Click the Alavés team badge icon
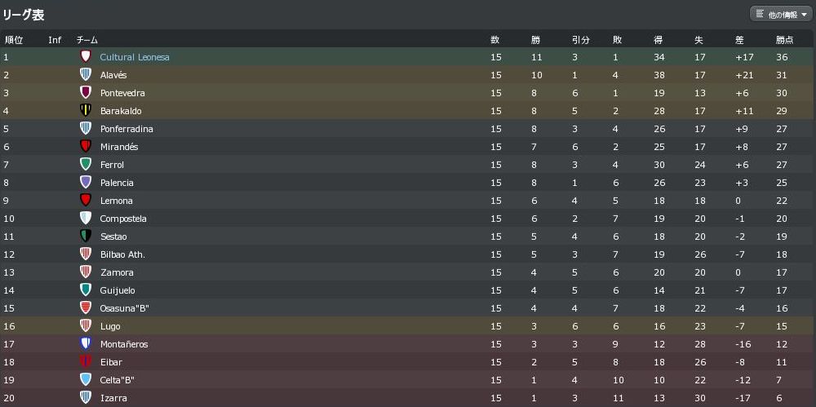The width and height of the screenshot is (816, 407). [86, 75]
